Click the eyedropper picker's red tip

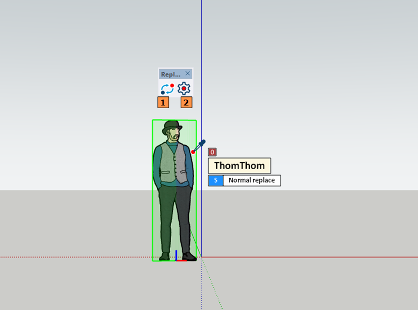click(x=193, y=152)
